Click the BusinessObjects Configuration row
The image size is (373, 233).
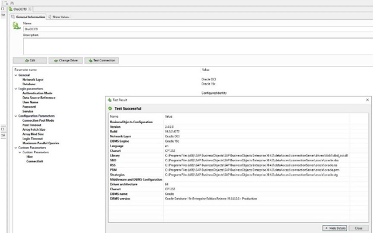(x=238, y=122)
